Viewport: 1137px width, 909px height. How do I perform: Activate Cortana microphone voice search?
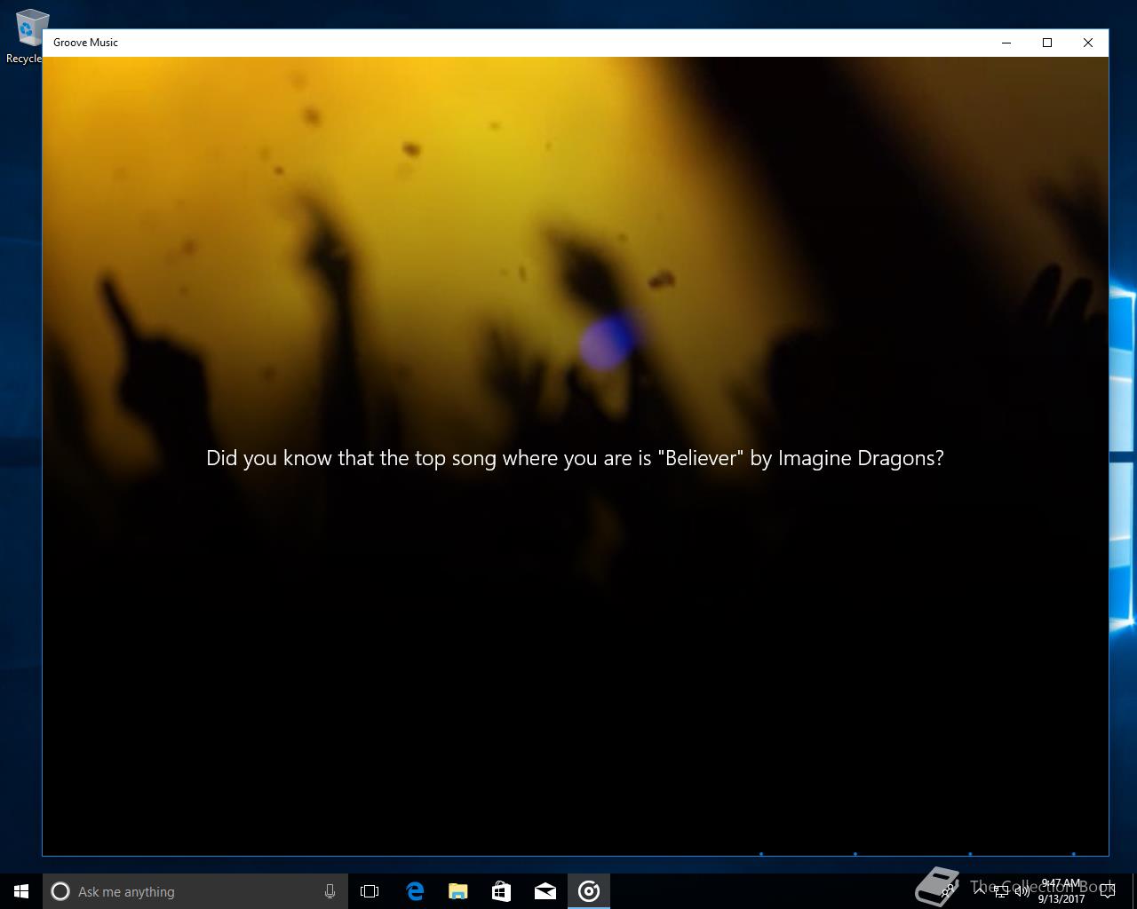coord(330,891)
